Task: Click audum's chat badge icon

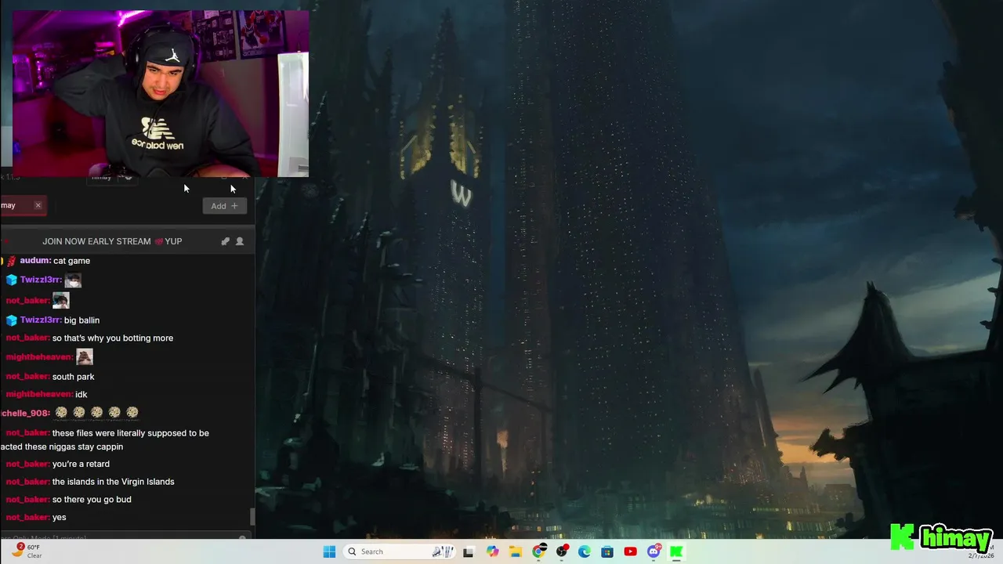Action: pyautogui.click(x=11, y=261)
